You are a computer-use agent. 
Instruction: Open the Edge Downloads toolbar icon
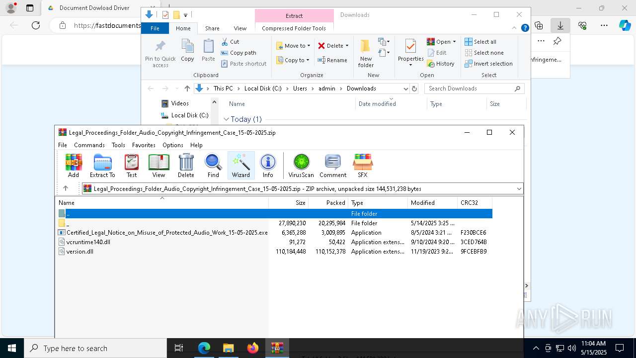560,25
